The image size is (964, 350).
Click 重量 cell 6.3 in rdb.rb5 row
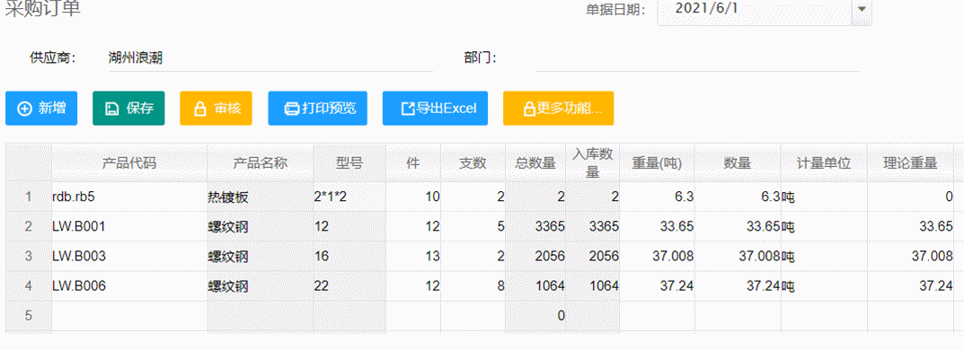(658, 197)
